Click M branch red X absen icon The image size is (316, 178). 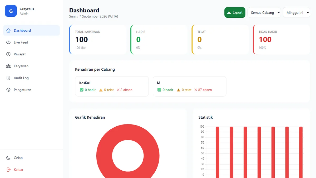coord(196,90)
